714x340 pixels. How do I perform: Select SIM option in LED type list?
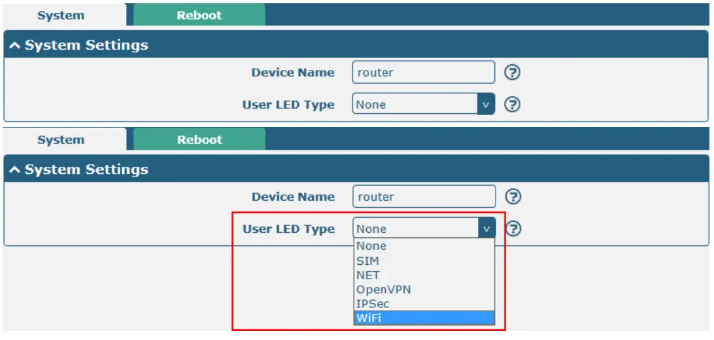[424, 261]
